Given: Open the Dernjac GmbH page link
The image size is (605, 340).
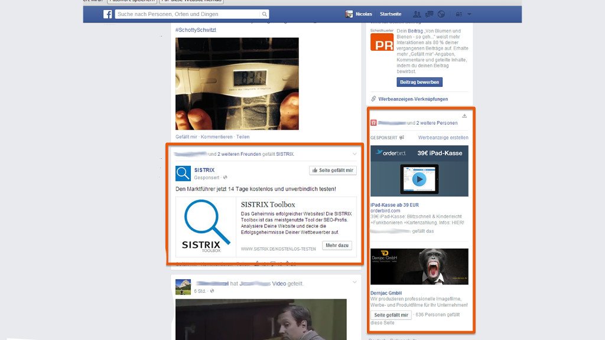Looking at the screenshot, I should (386, 293).
